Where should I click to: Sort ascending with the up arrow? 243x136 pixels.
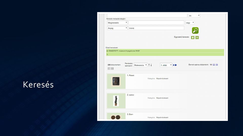(149, 65)
